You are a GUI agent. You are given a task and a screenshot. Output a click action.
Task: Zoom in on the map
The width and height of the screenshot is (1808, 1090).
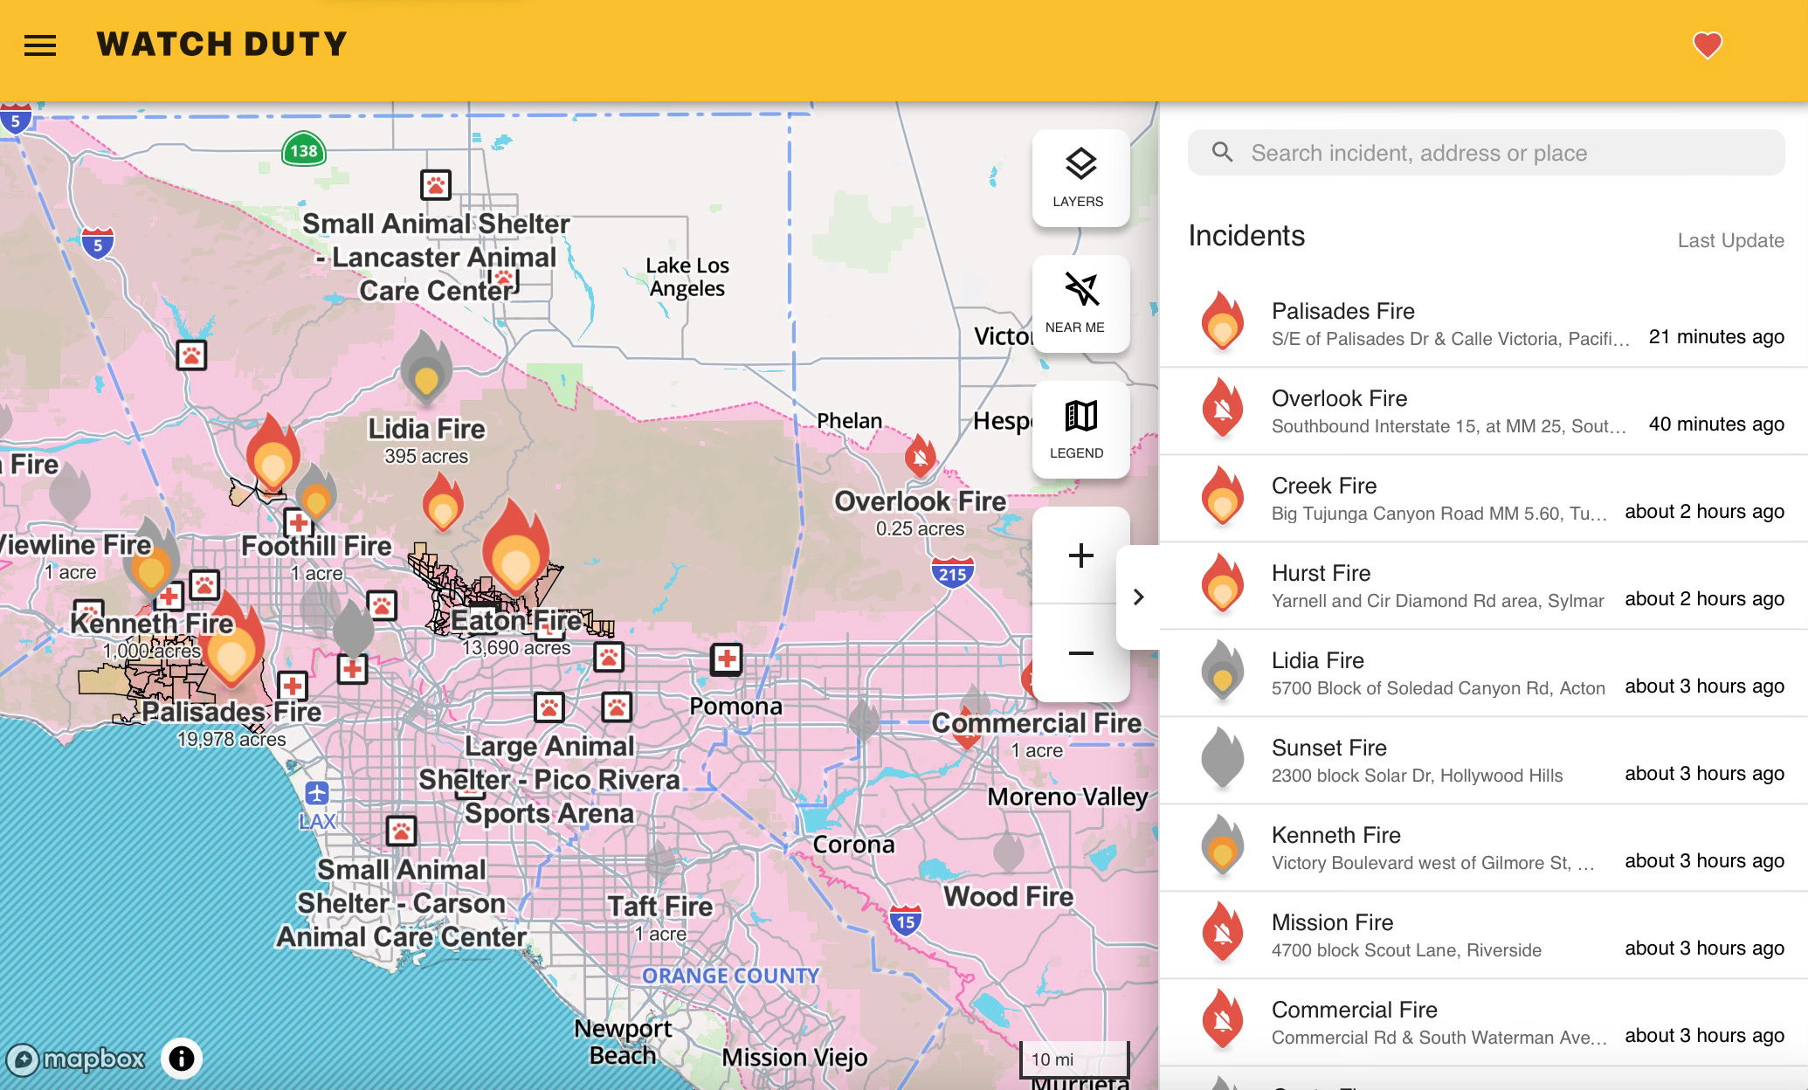pos(1080,555)
